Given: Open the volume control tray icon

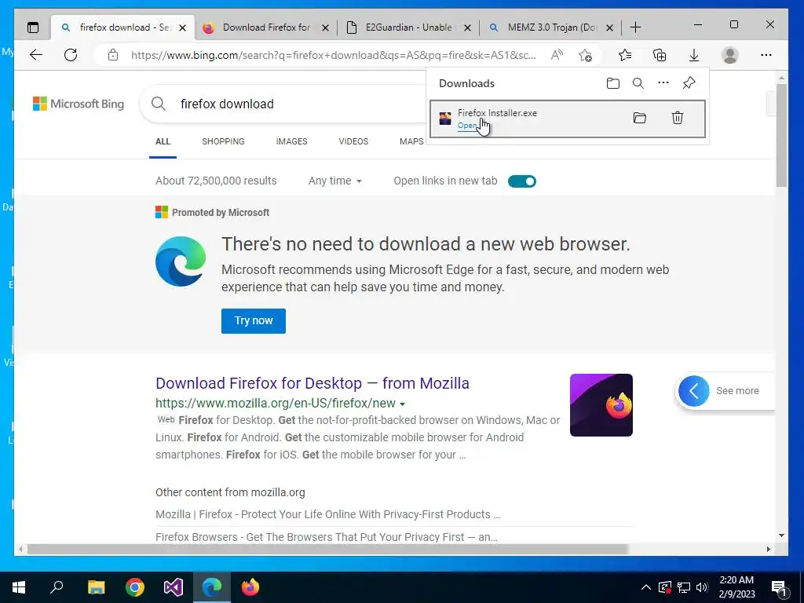Looking at the screenshot, I should tap(702, 587).
